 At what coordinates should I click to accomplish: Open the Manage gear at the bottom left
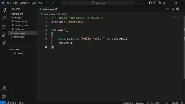pos(4,96)
